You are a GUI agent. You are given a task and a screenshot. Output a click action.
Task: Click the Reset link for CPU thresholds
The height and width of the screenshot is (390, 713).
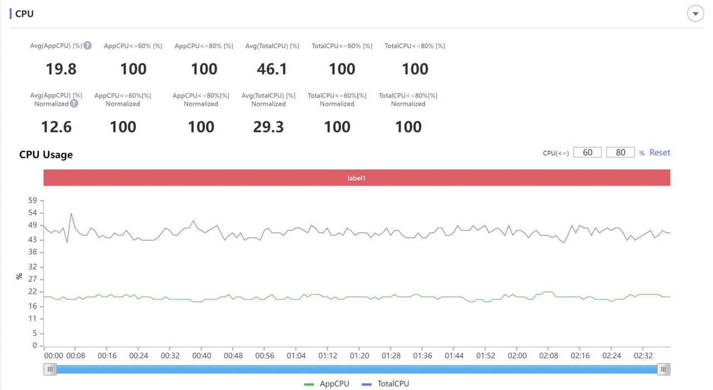pyautogui.click(x=660, y=153)
